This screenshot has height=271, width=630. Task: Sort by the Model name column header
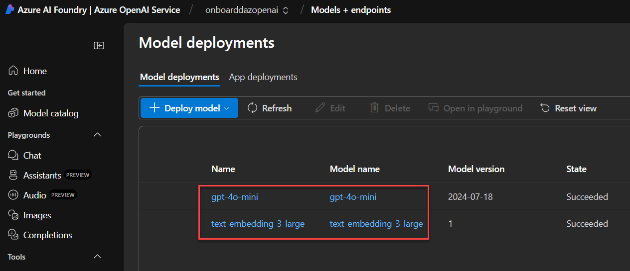(355, 169)
